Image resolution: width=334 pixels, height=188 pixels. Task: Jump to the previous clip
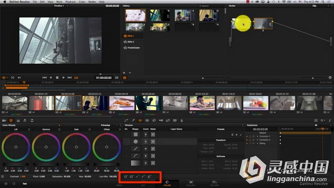pos(44,78)
